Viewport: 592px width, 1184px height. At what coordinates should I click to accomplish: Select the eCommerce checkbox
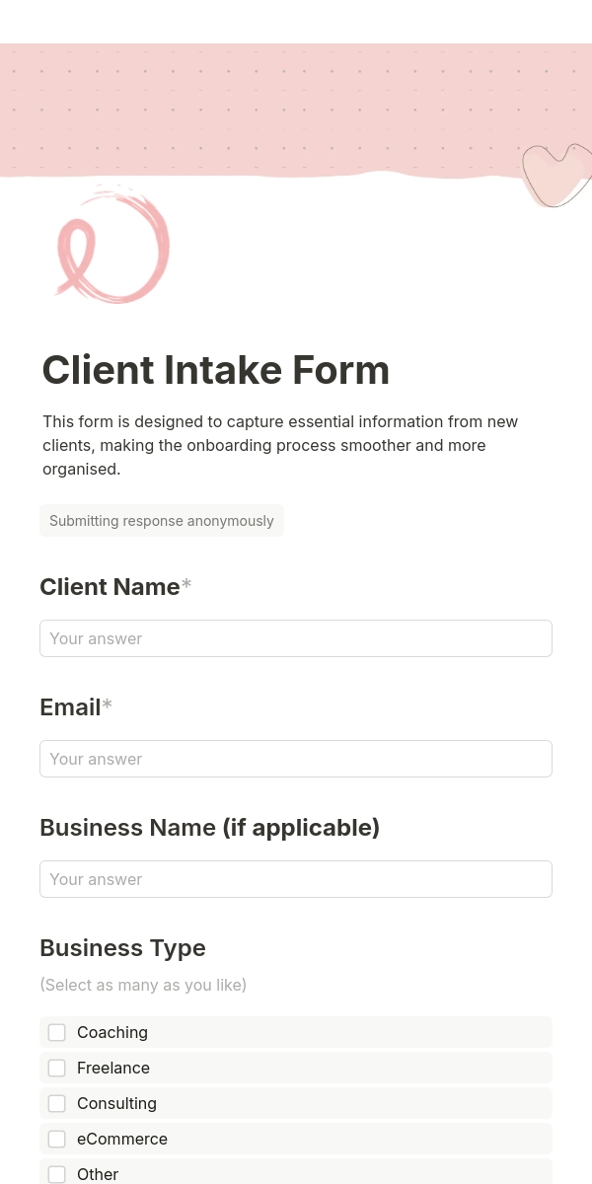pyautogui.click(x=57, y=1139)
